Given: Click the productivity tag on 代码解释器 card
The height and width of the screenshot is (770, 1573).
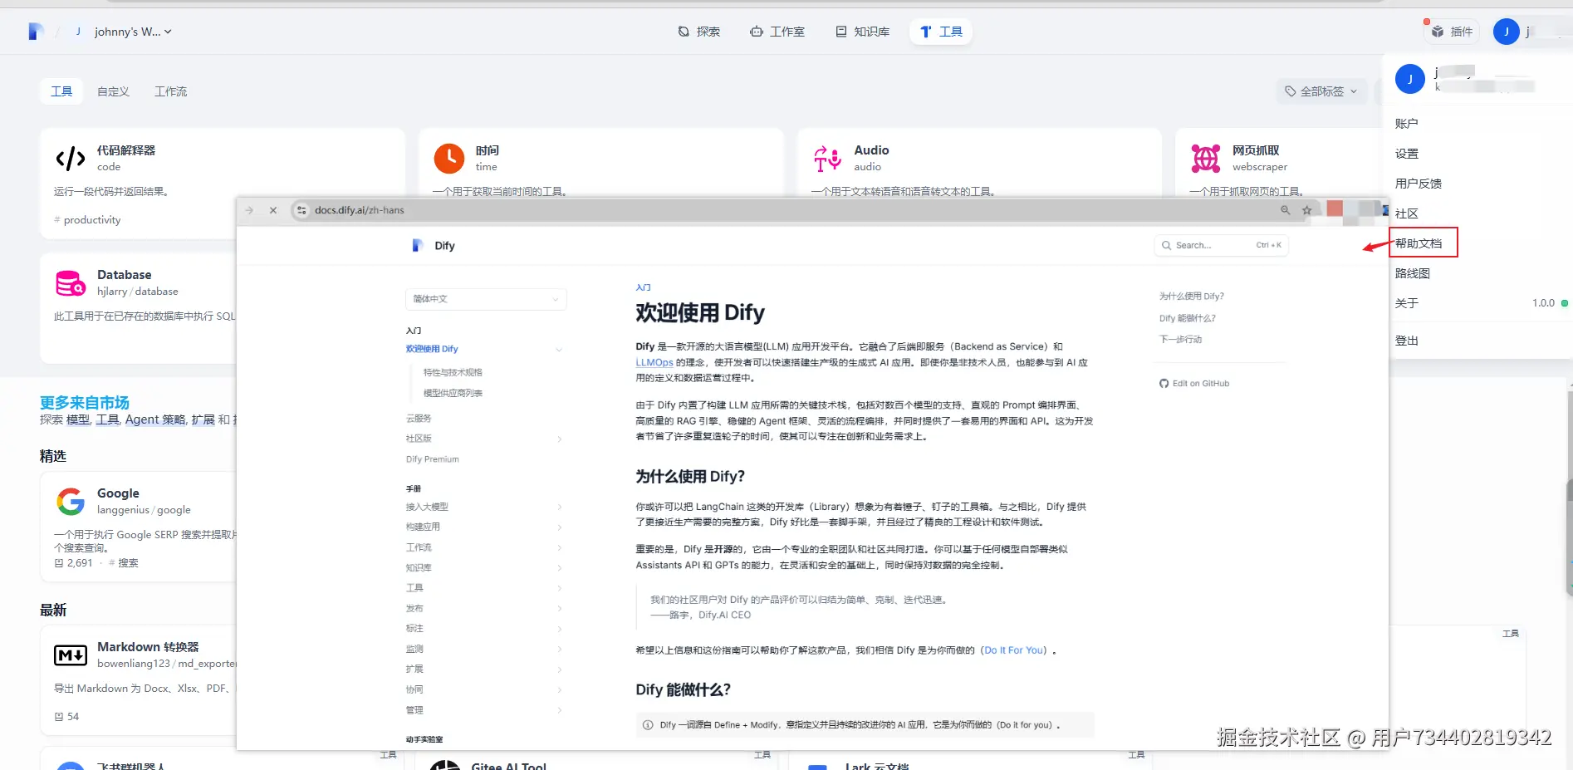Looking at the screenshot, I should pos(87,220).
